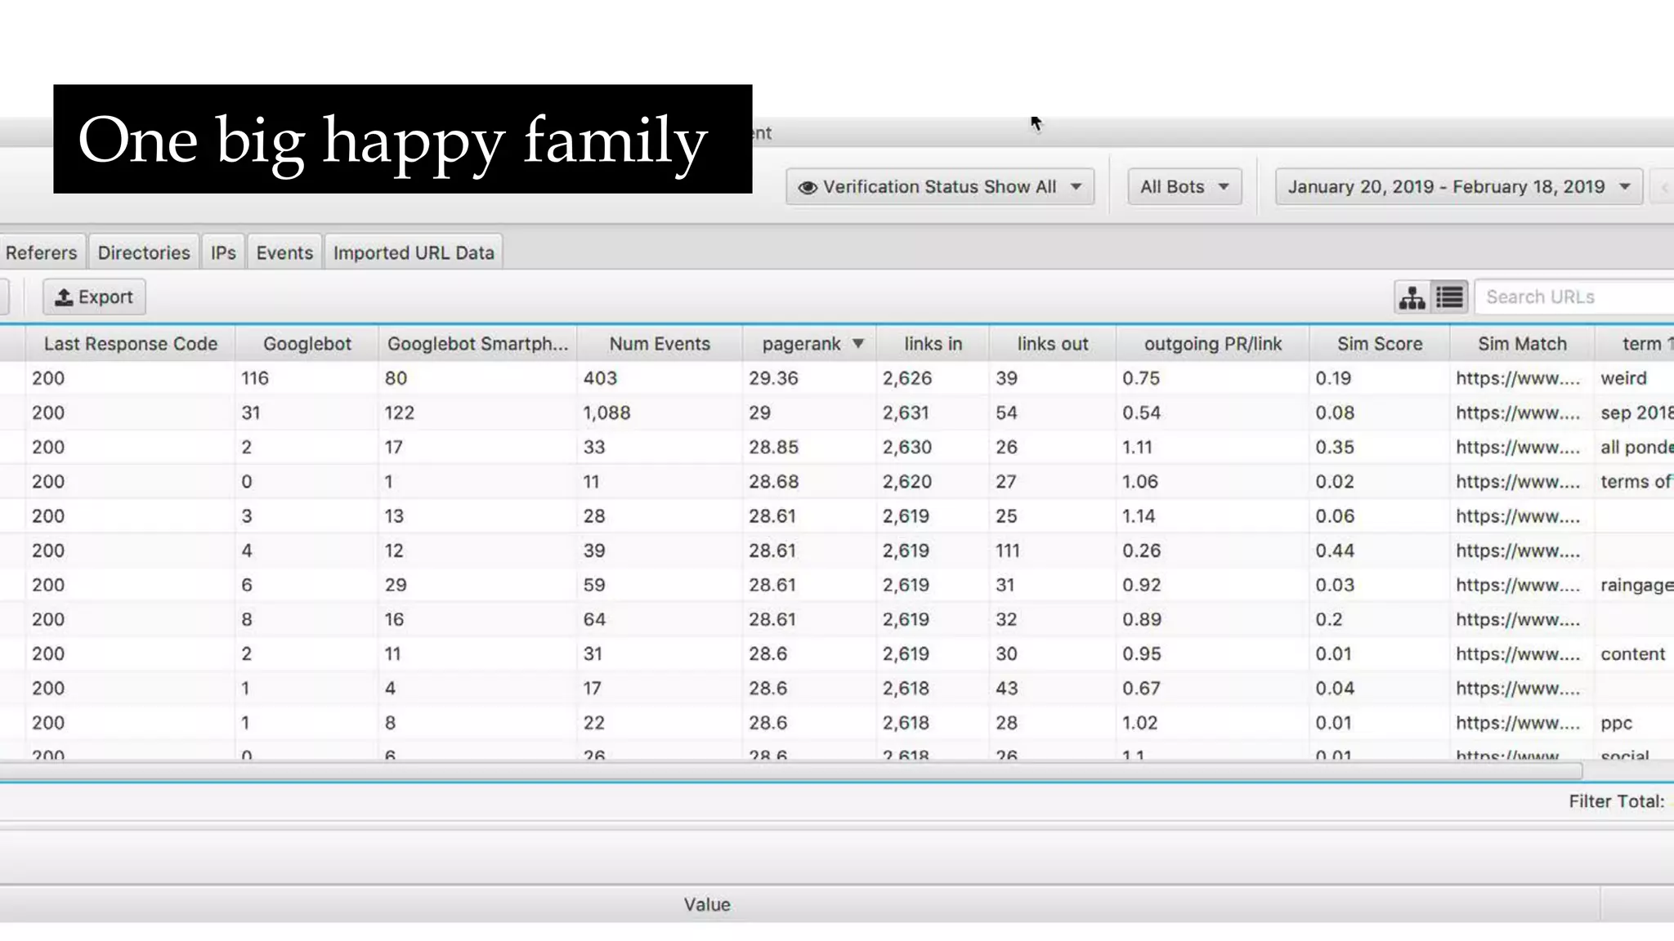The height and width of the screenshot is (941, 1674).
Task: Open the Imported URL Data tab
Action: click(x=414, y=252)
